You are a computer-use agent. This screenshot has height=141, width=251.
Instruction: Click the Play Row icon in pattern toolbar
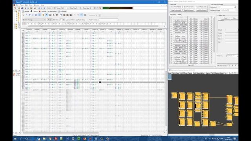[36, 15]
